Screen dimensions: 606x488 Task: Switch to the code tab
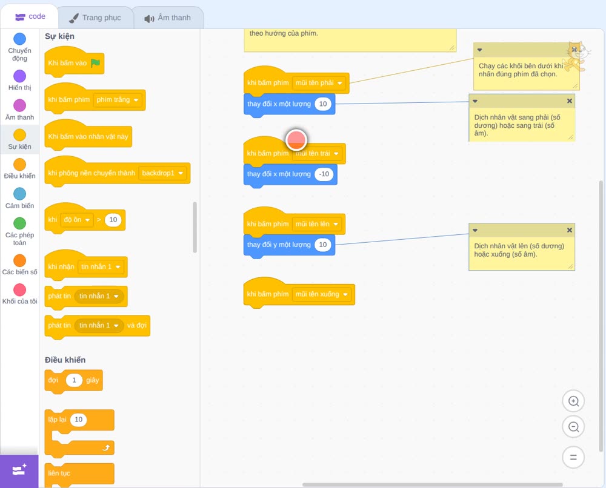point(30,16)
